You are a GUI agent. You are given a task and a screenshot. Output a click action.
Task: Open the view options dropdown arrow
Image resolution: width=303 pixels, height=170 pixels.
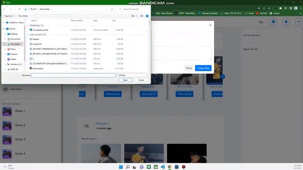(136, 16)
